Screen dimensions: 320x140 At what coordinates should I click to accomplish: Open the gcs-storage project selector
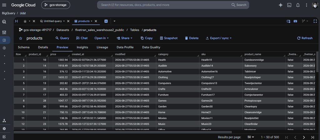[56, 5]
